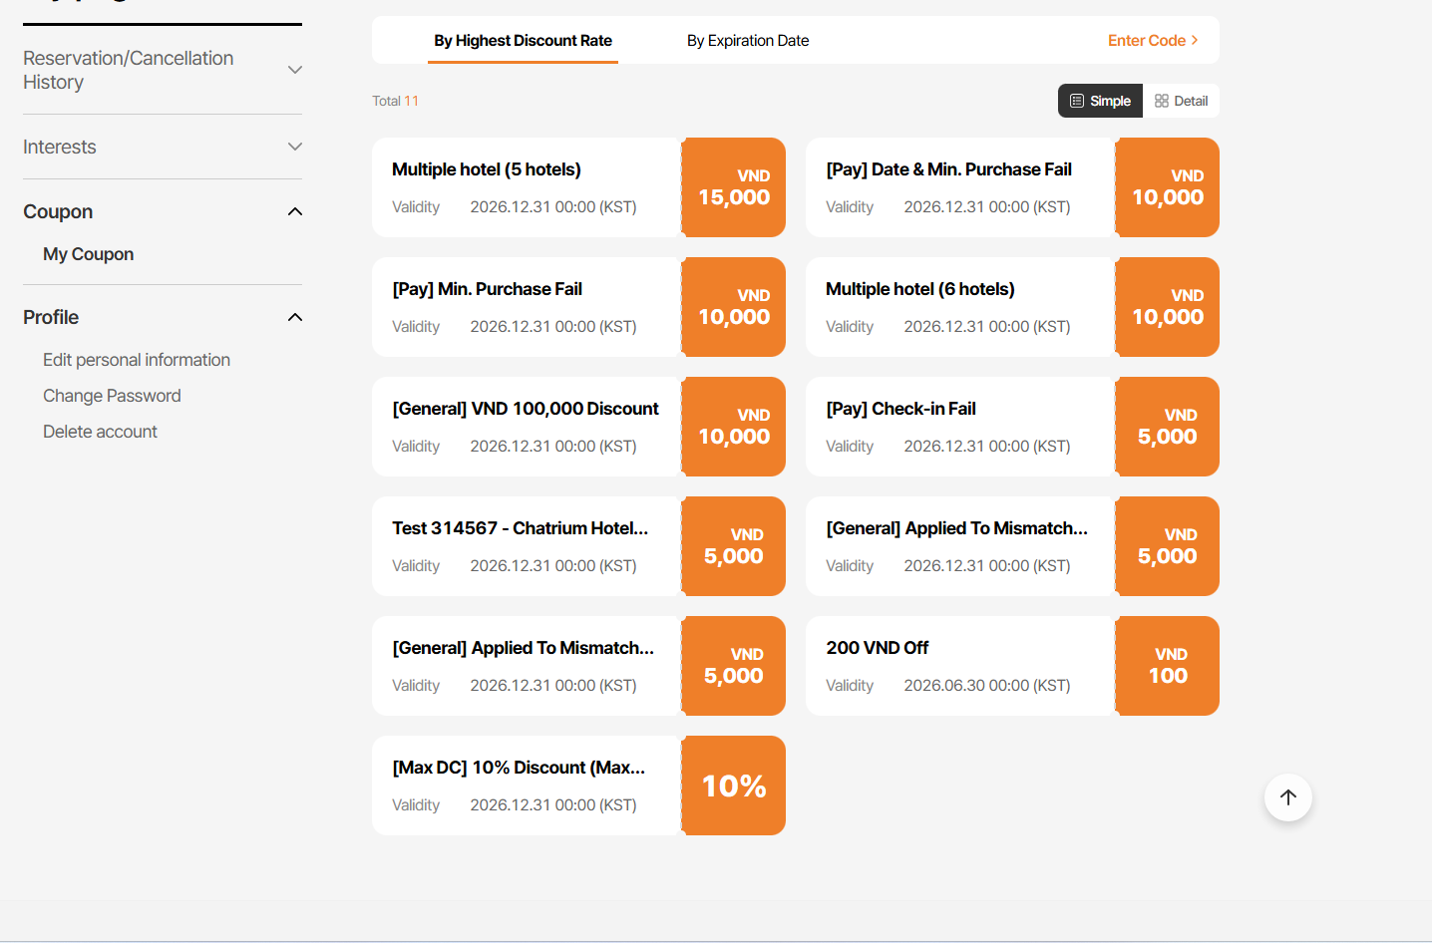Open Change Password page

pyautogui.click(x=112, y=396)
